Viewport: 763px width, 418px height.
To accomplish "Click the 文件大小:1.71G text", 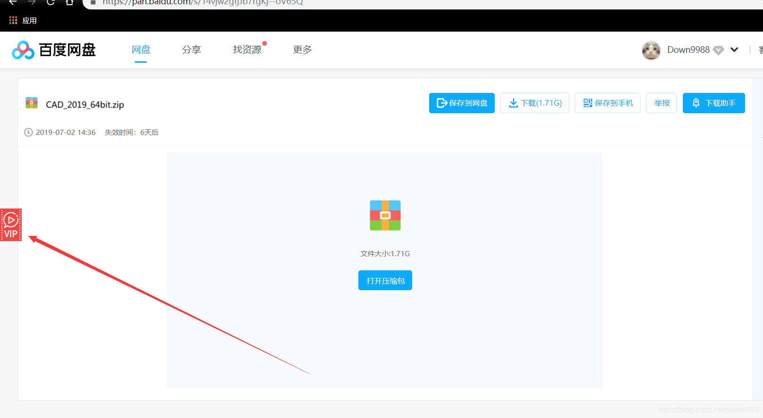I will click(385, 253).
